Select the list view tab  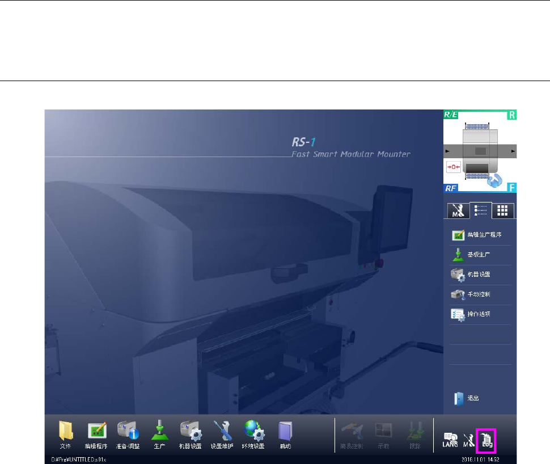pos(481,210)
